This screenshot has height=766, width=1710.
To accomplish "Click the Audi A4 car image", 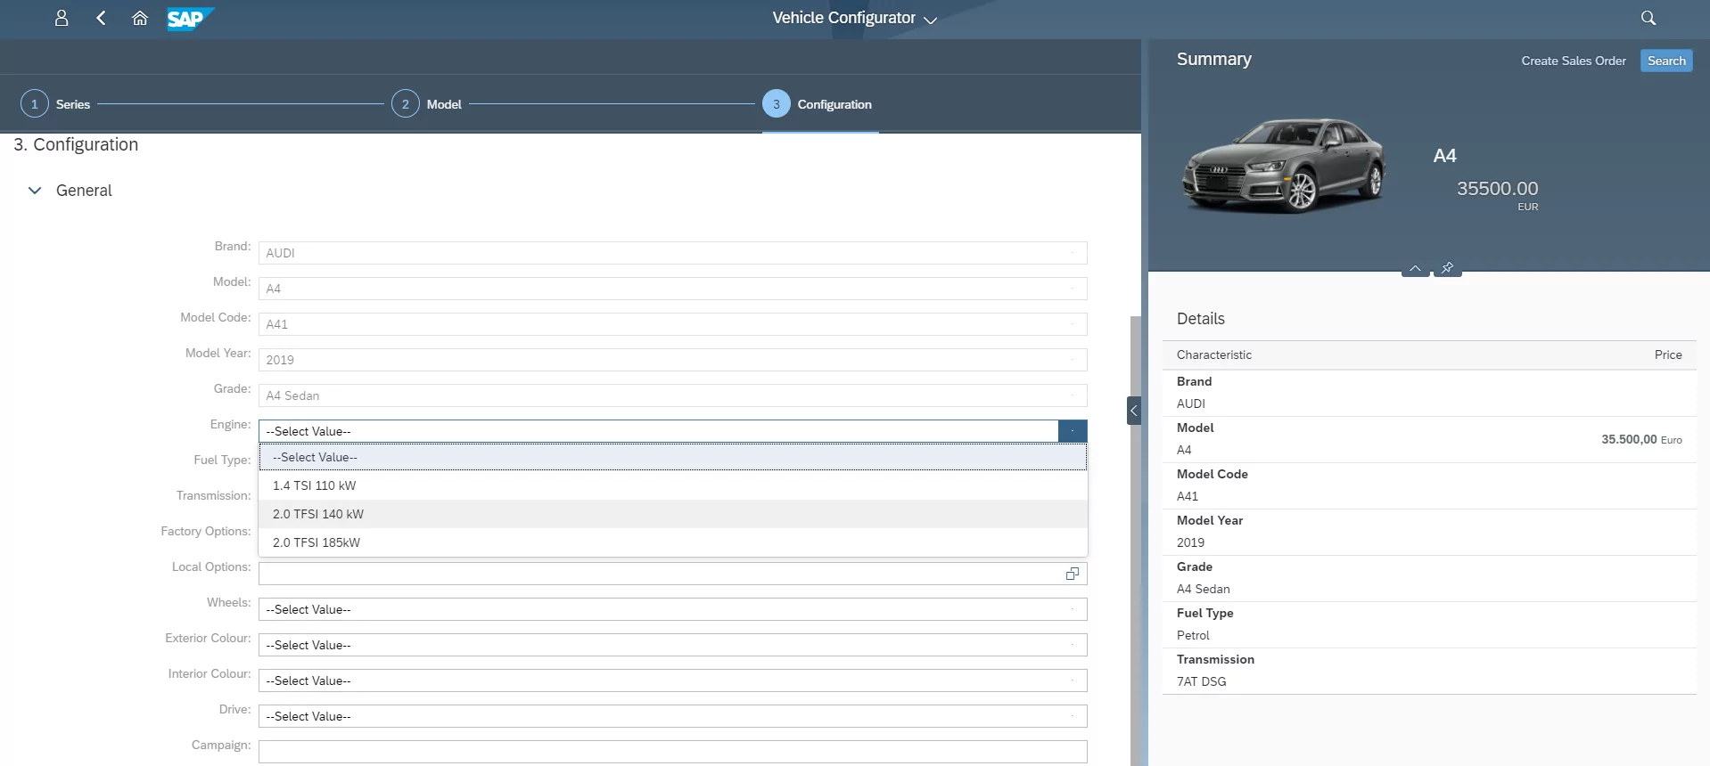I will (x=1284, y=165).
